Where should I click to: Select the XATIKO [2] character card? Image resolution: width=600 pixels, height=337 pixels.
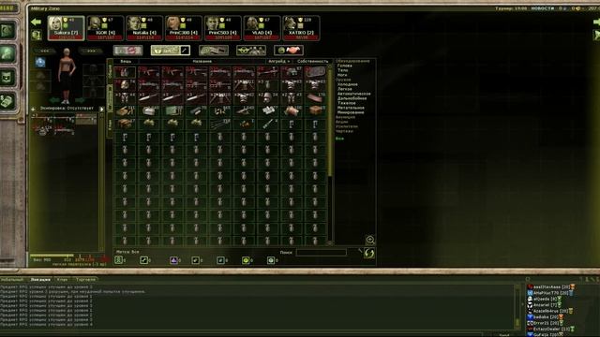[x=301, y=28]
